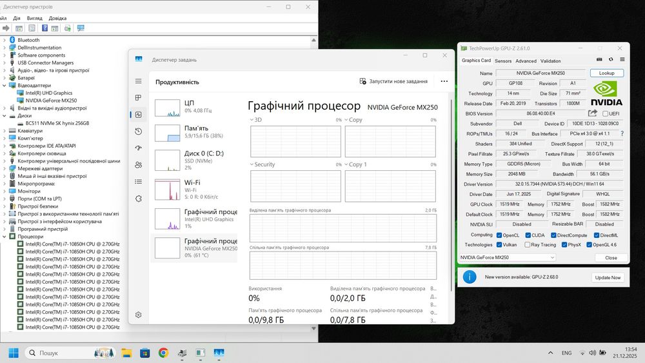Switch to the Sensors tab in GPU-Z

coord(502,61)
